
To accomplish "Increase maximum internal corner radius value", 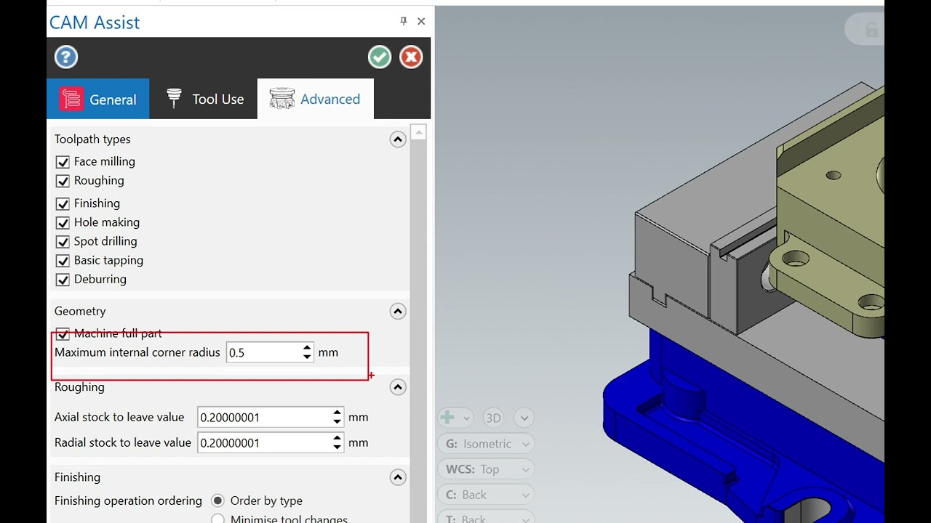I will [307, 348].
